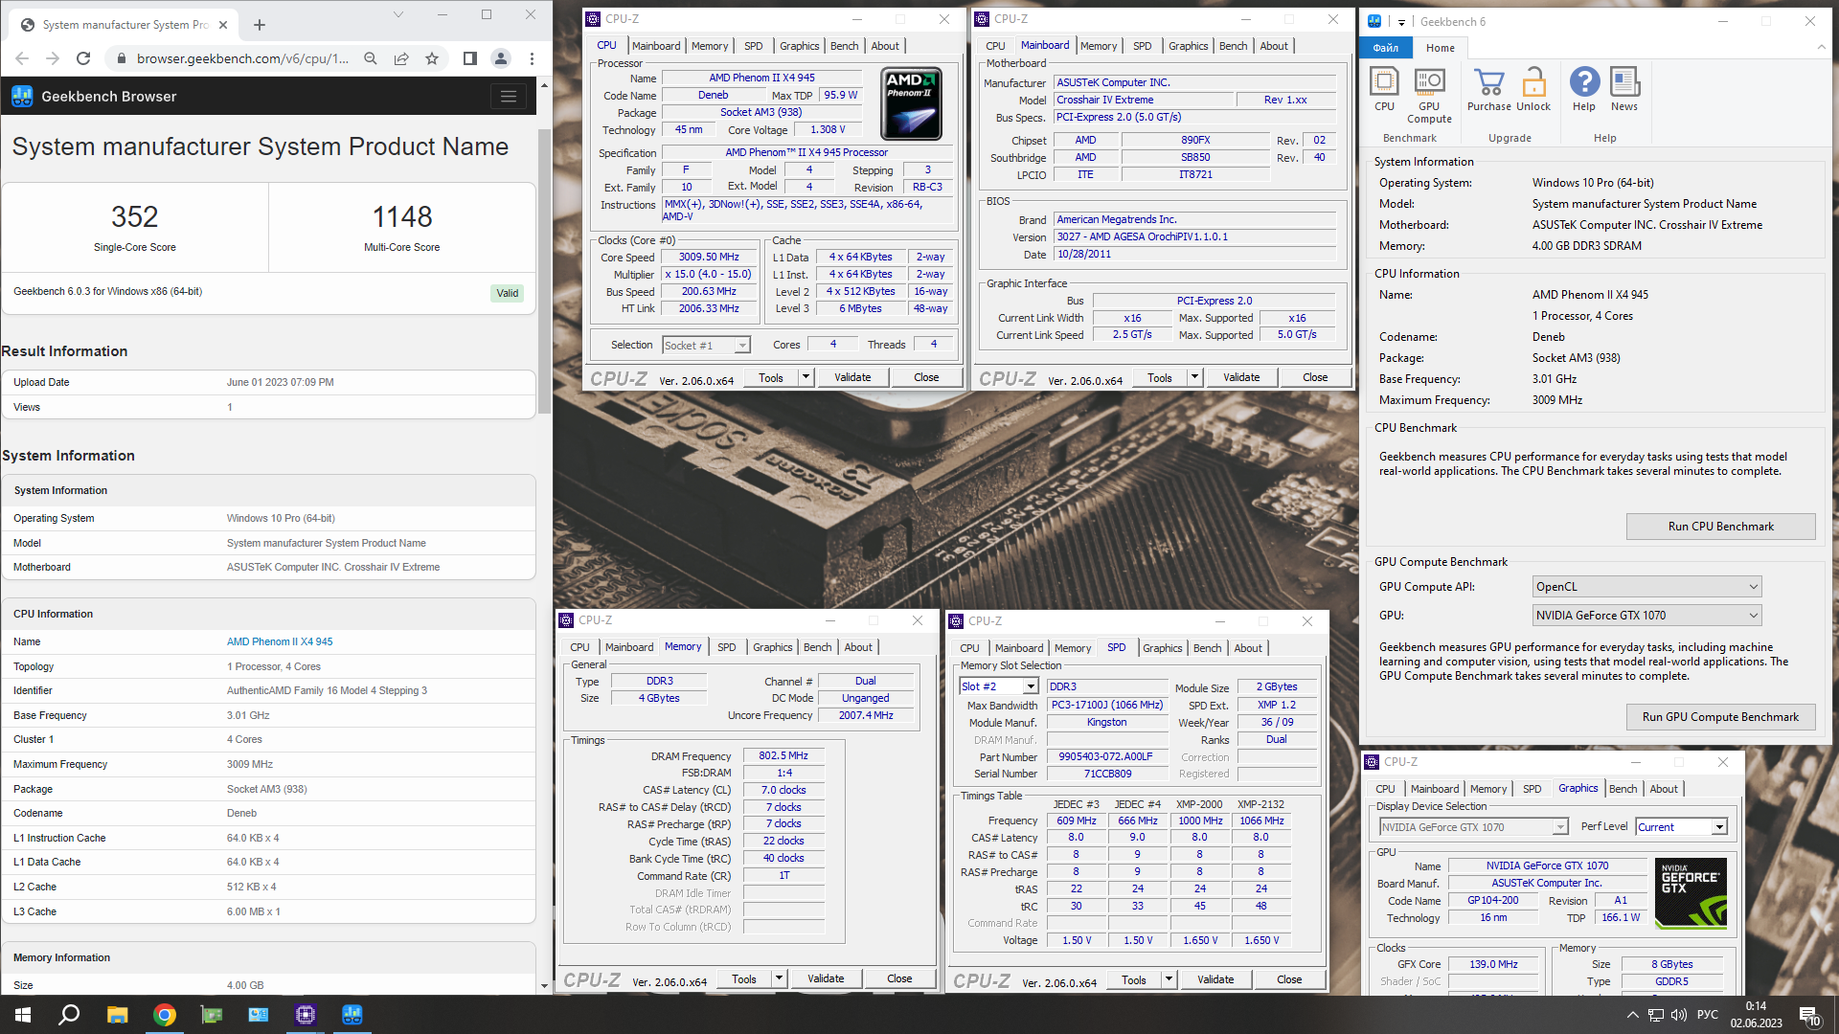Click the Purchase cart icon in Geekbench 6
This screenshot has height=1034, width=1839.
pos(1488,90)
